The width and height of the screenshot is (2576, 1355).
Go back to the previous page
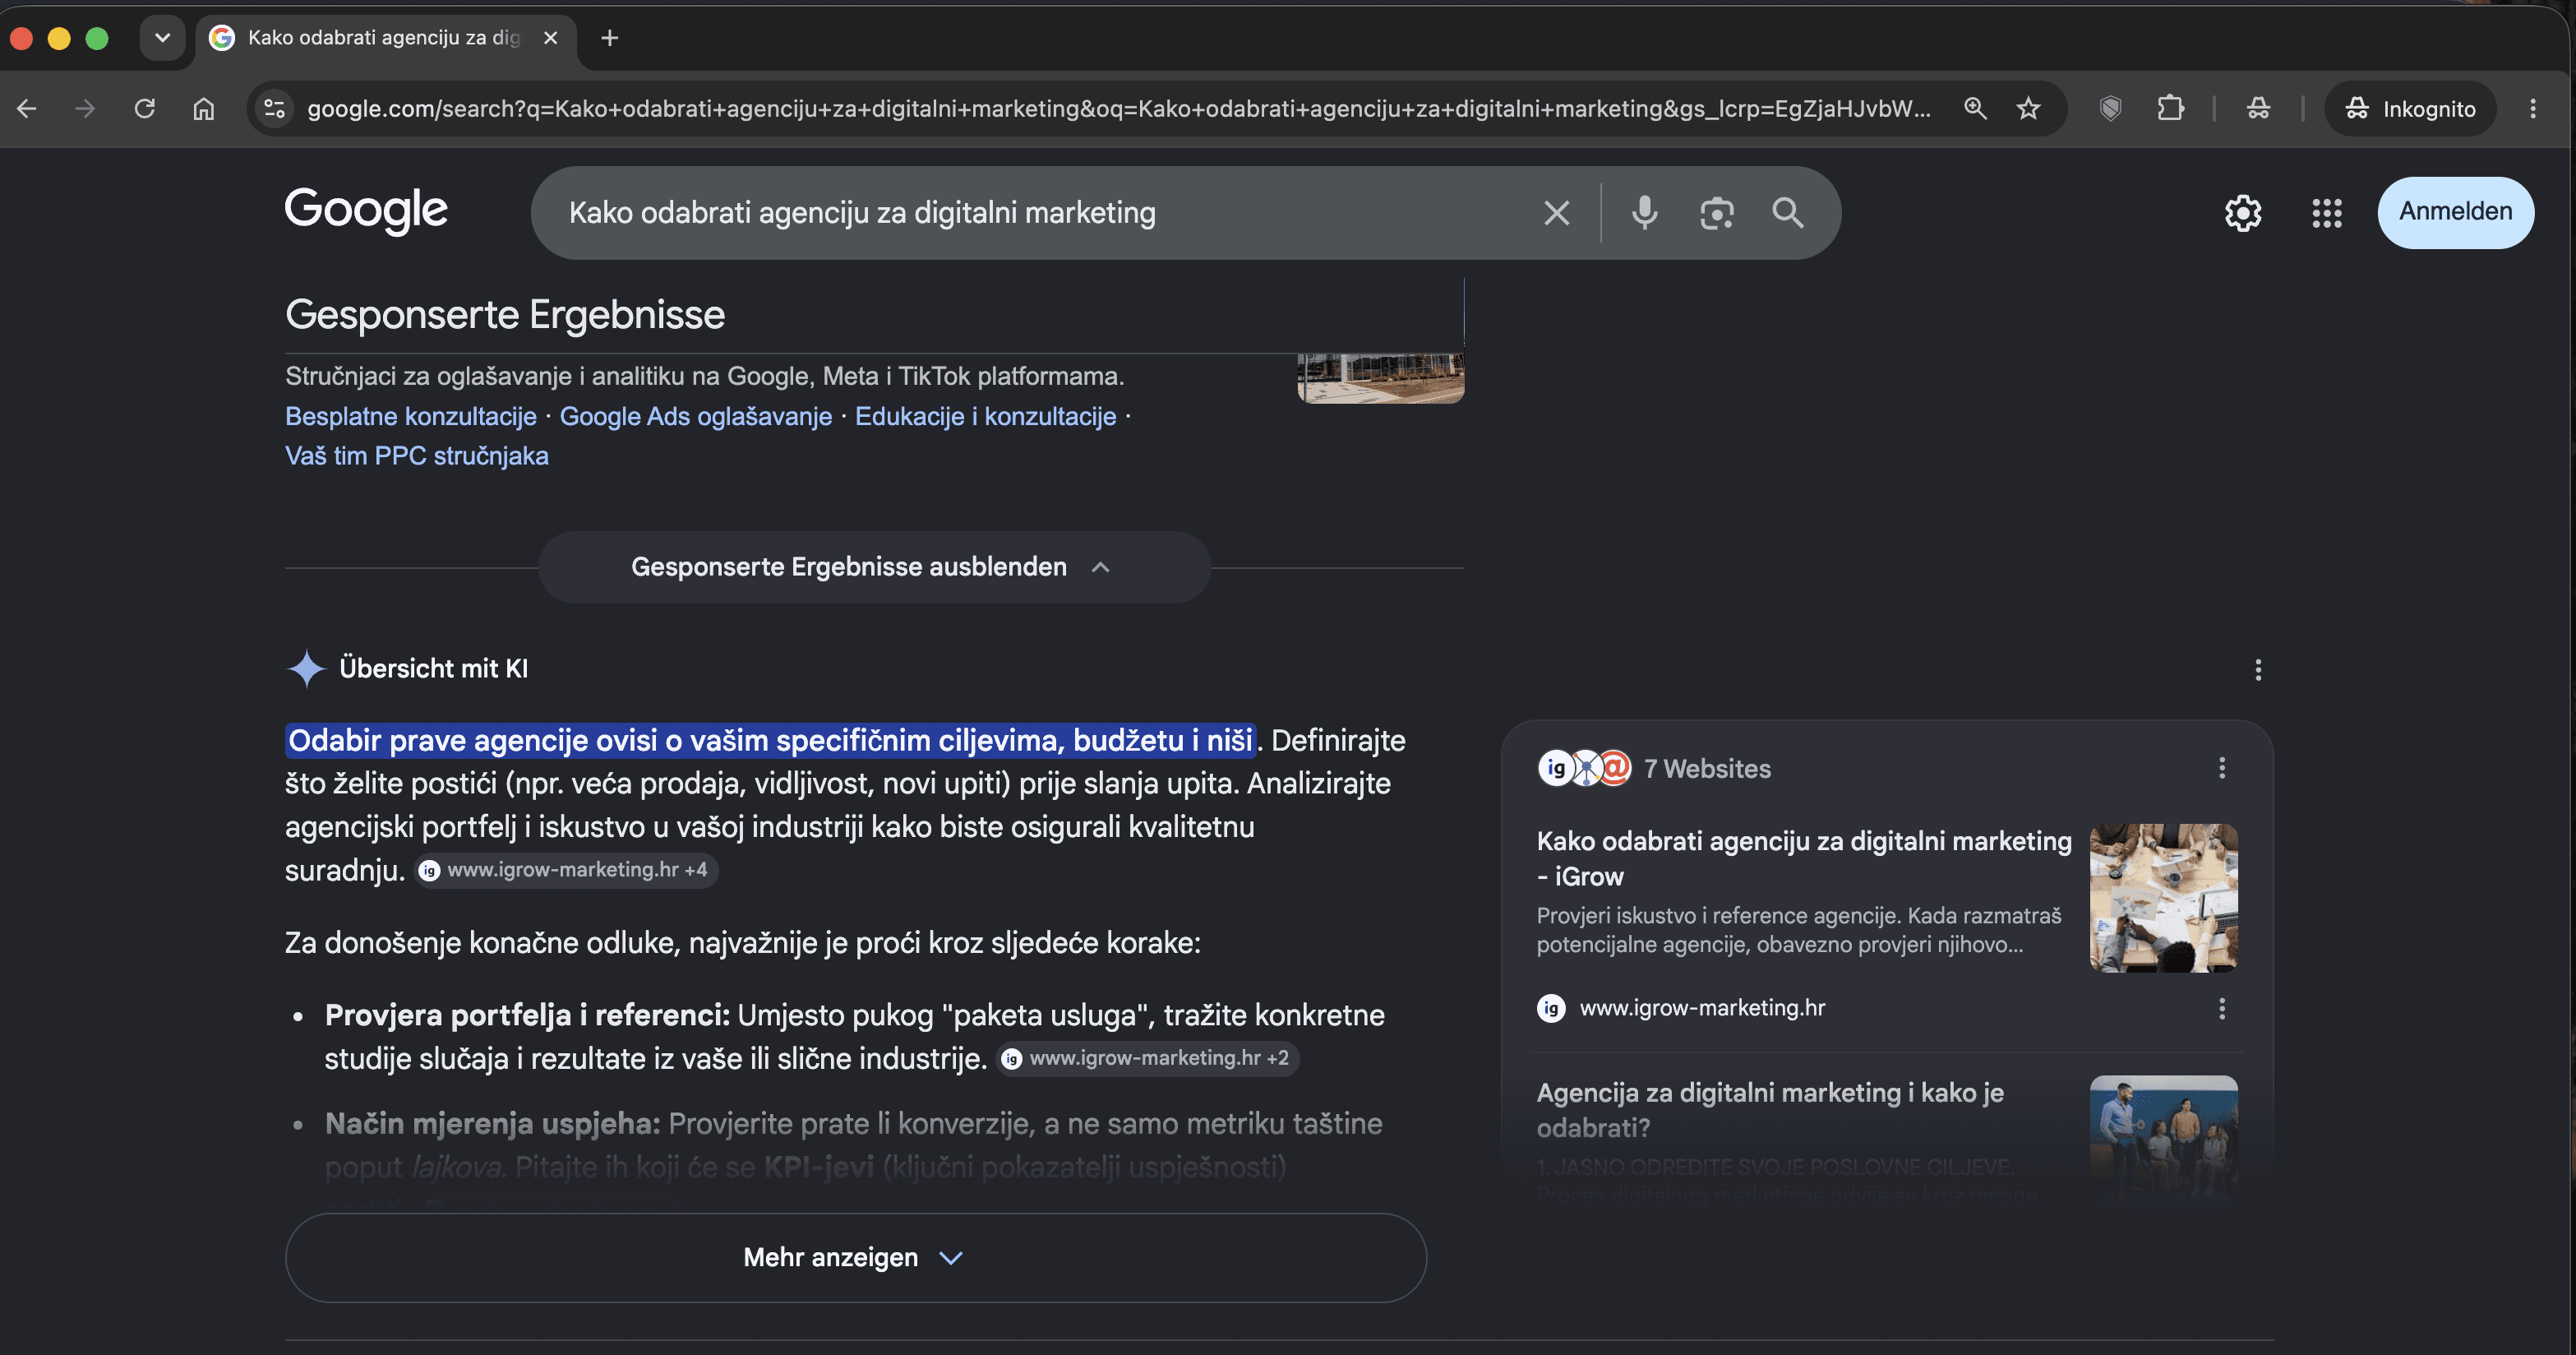point(27,108)
